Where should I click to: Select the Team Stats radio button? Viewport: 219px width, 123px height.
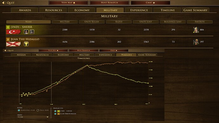[x=38, y=110]
